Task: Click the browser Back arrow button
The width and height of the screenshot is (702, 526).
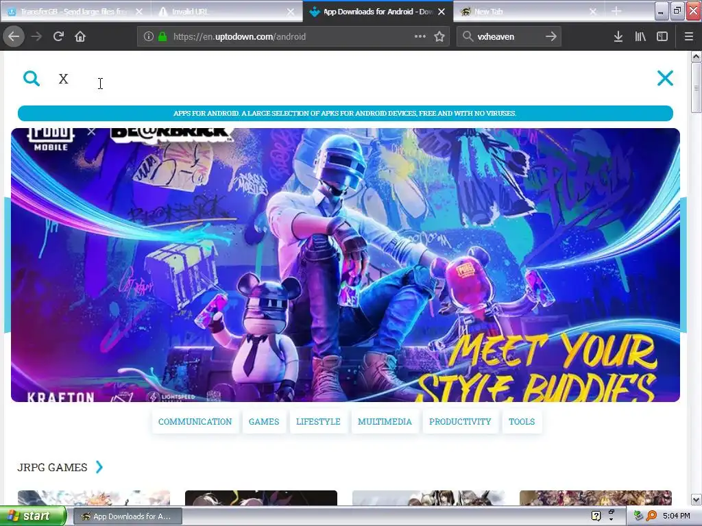Action: [x=14, y=37]
